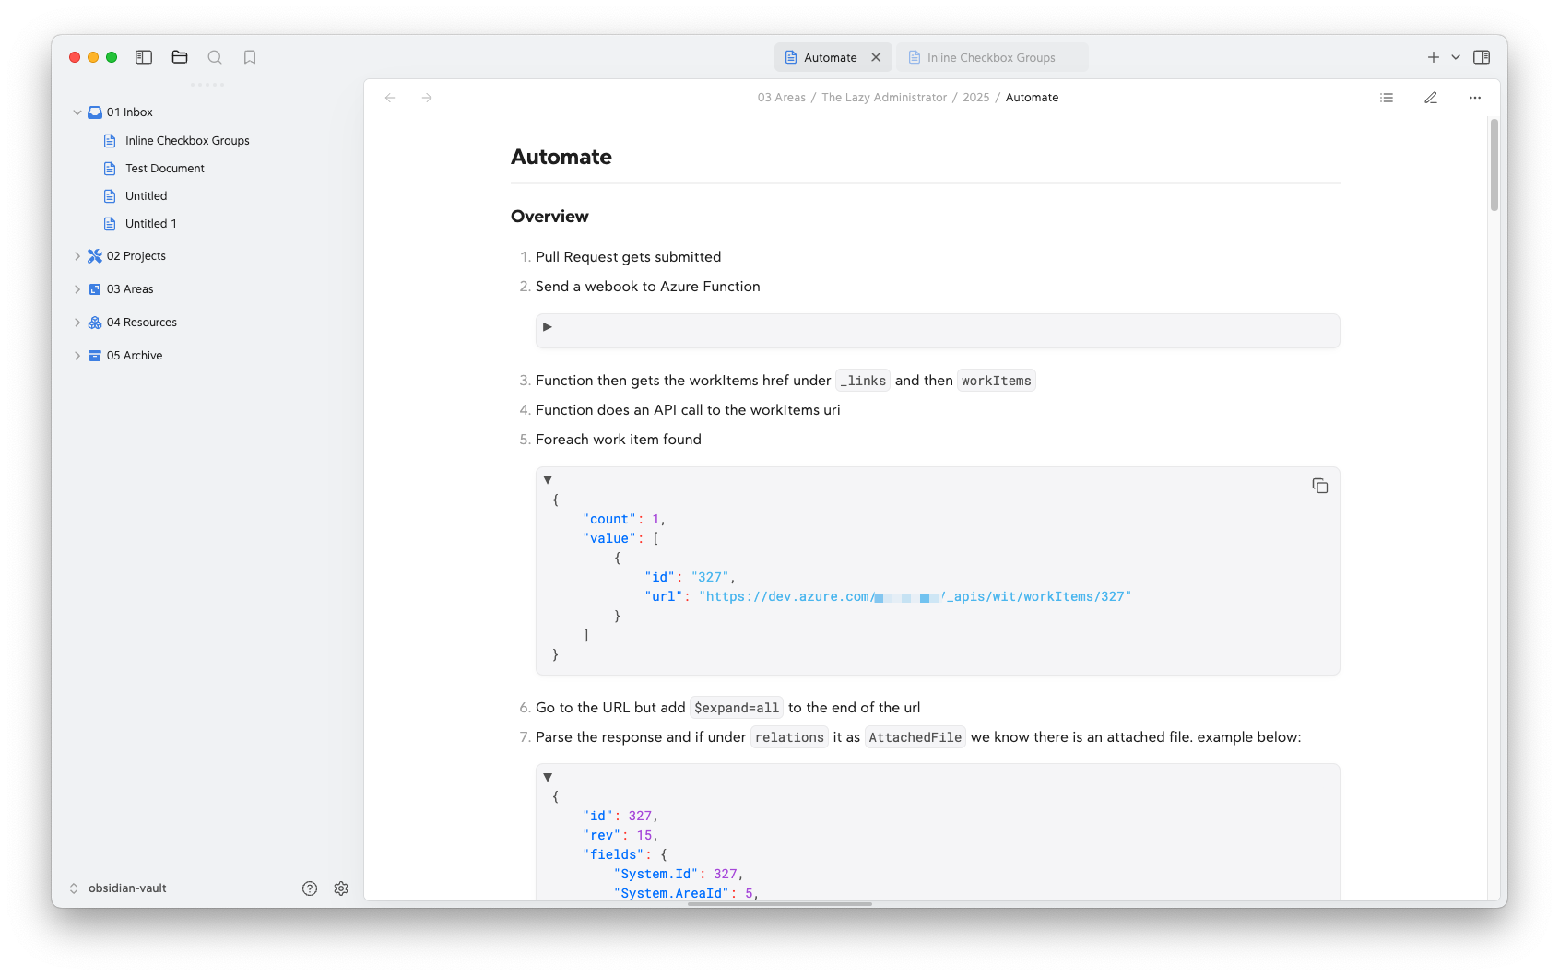Screen dimensions: 1559x976
Task: Switch to the Inline Checkbox Groups tab
Action: tap(991, 56)
